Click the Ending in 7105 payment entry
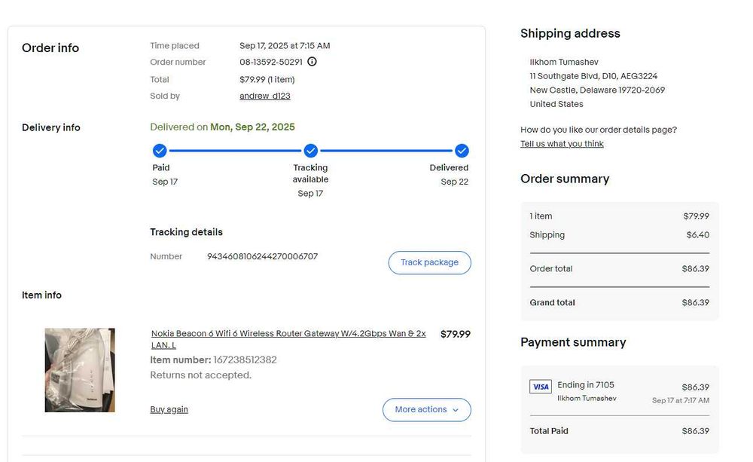The image size is (753, 462). [x=586, y=385]
